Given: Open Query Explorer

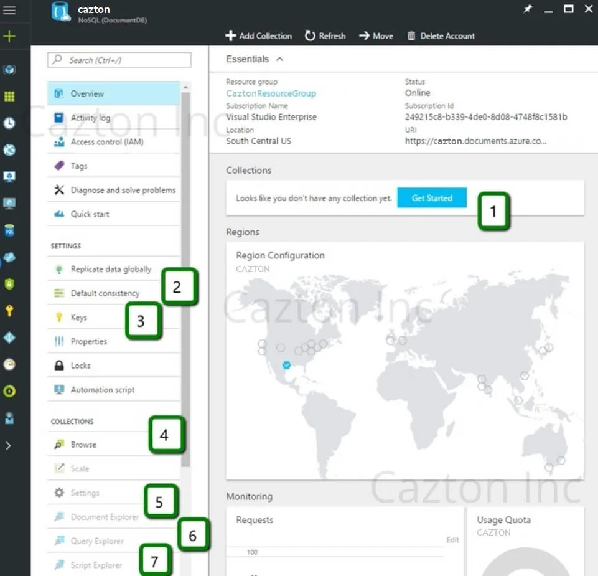Looking at the screenshot, I should tap(114, 541).
